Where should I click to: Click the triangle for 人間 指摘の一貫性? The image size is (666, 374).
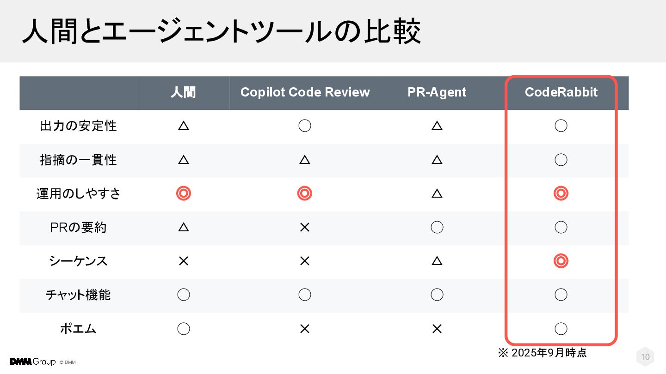tap(184, 160)
